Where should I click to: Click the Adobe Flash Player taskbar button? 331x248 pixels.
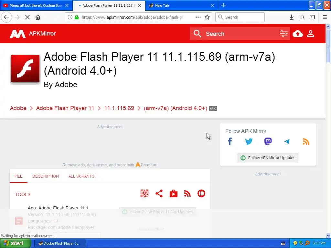(60, 243)
